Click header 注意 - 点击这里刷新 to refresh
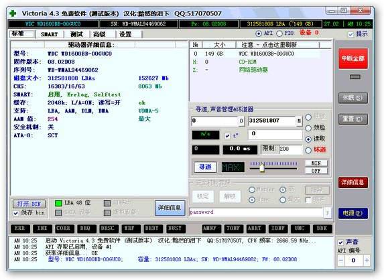Screen dimensions: 384x280 (277, 45)
